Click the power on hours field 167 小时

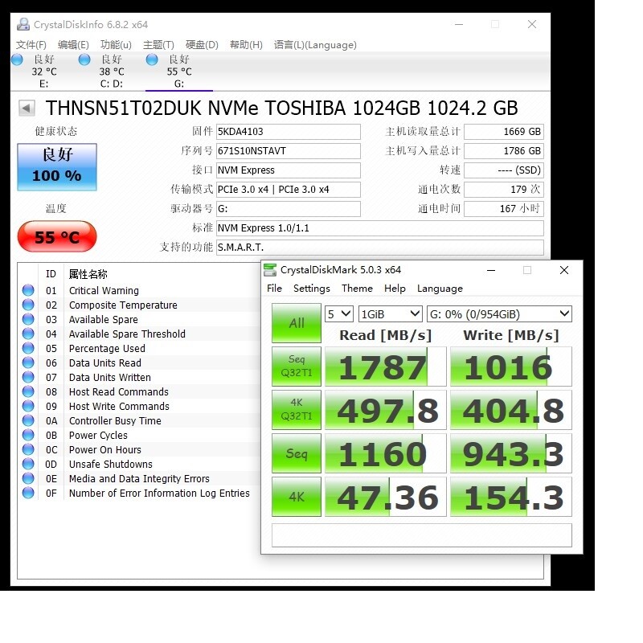[504, 209]
